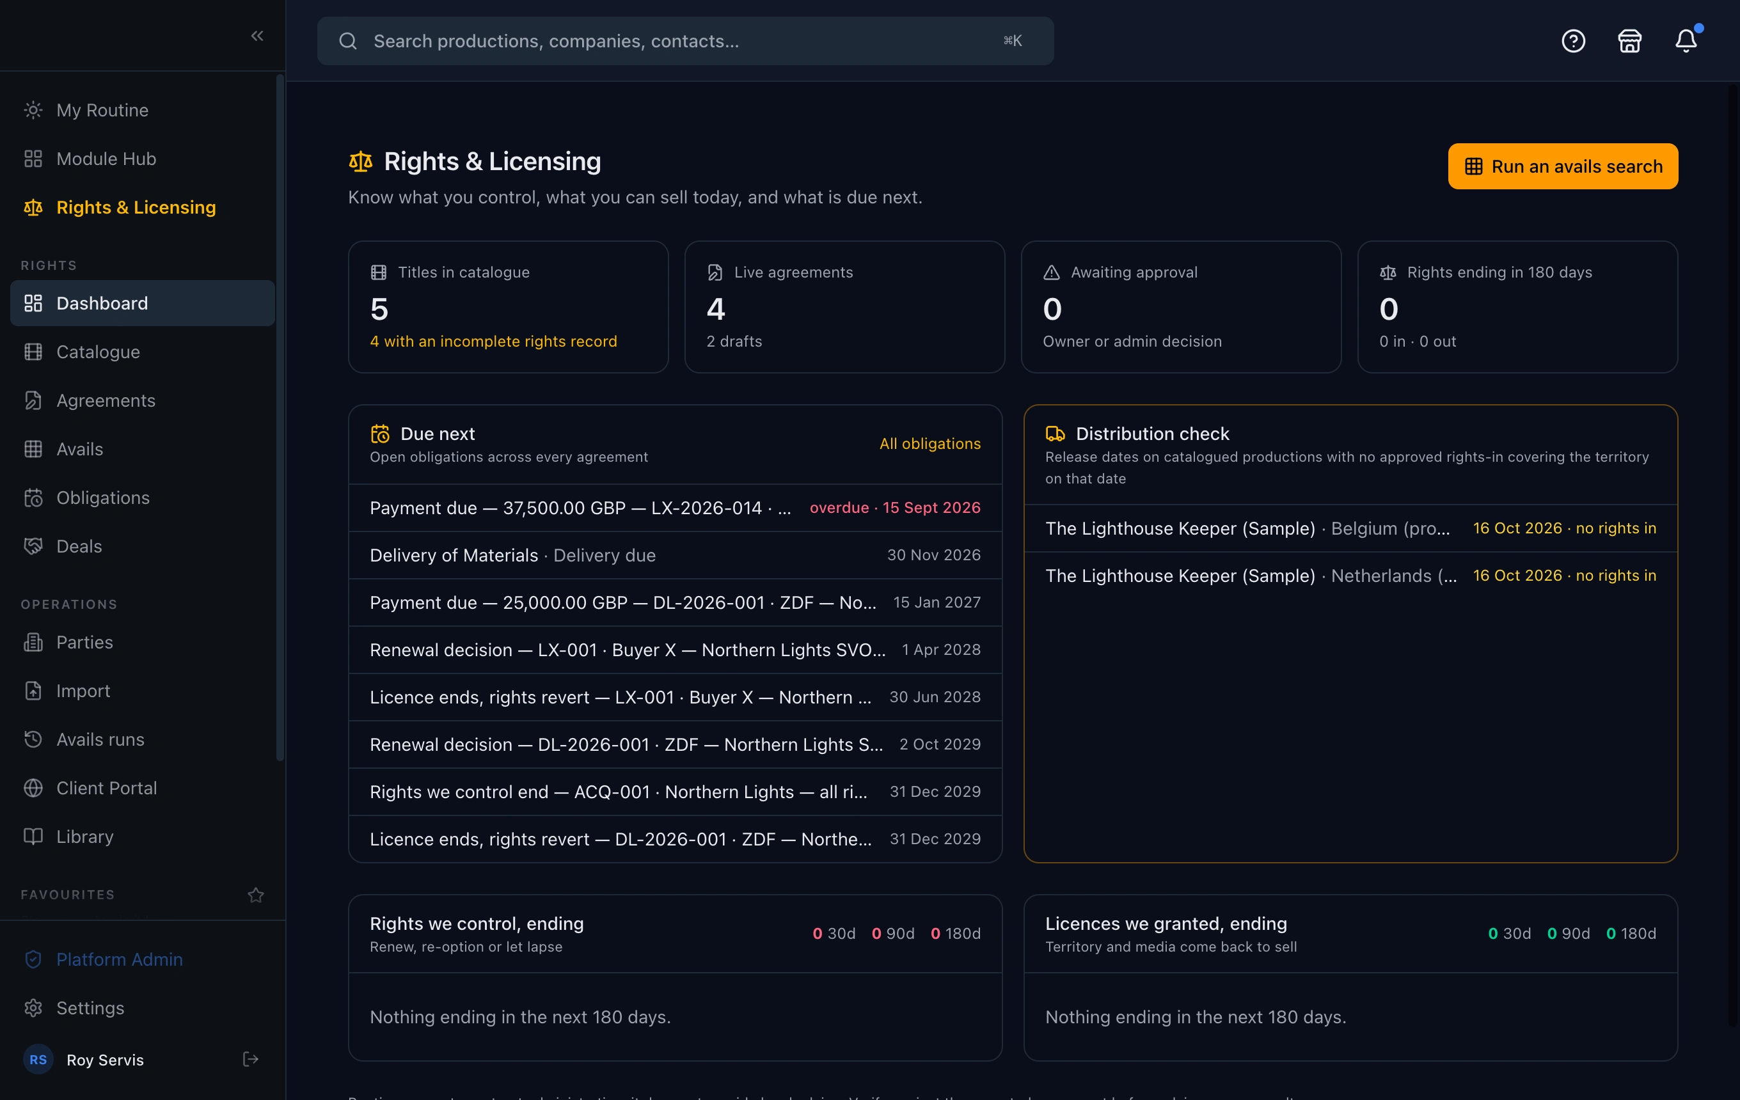Open the Awaiting approval card

[x=1181, y=307]
